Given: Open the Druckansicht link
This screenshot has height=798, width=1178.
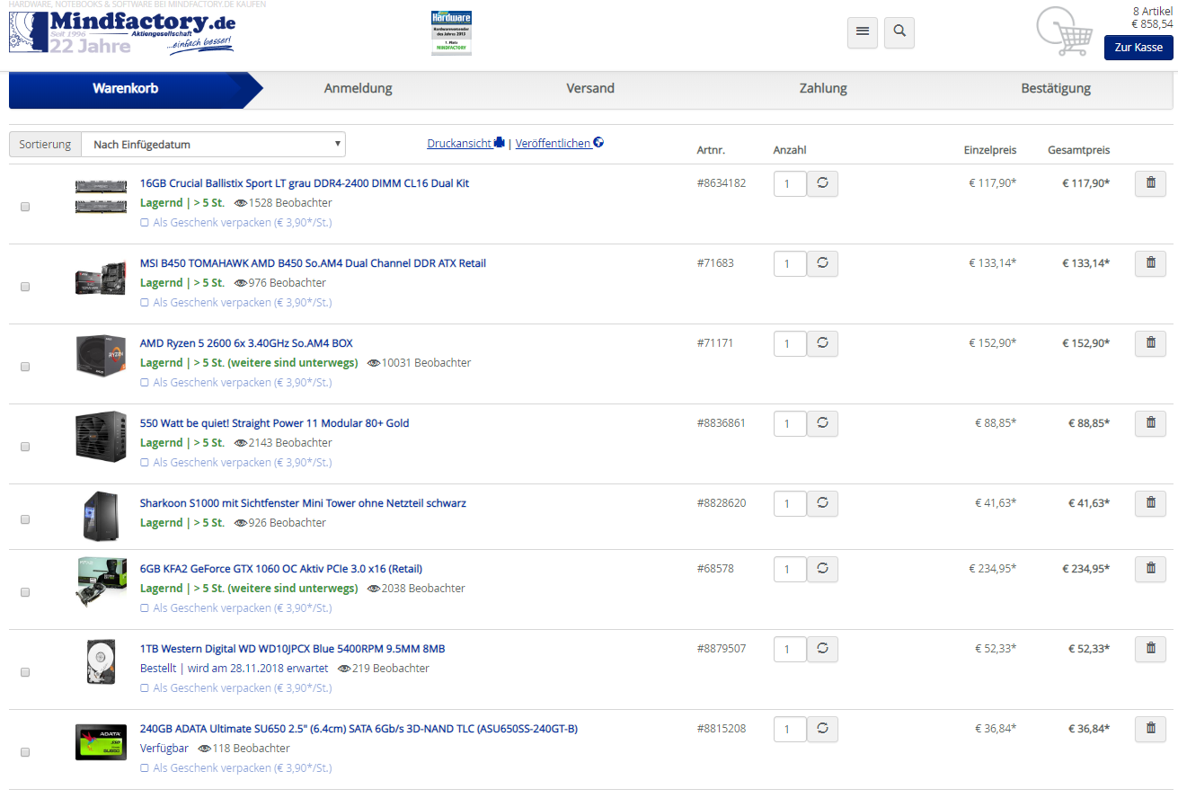Looking at the screenshot, I should click(x=465, y=143).
